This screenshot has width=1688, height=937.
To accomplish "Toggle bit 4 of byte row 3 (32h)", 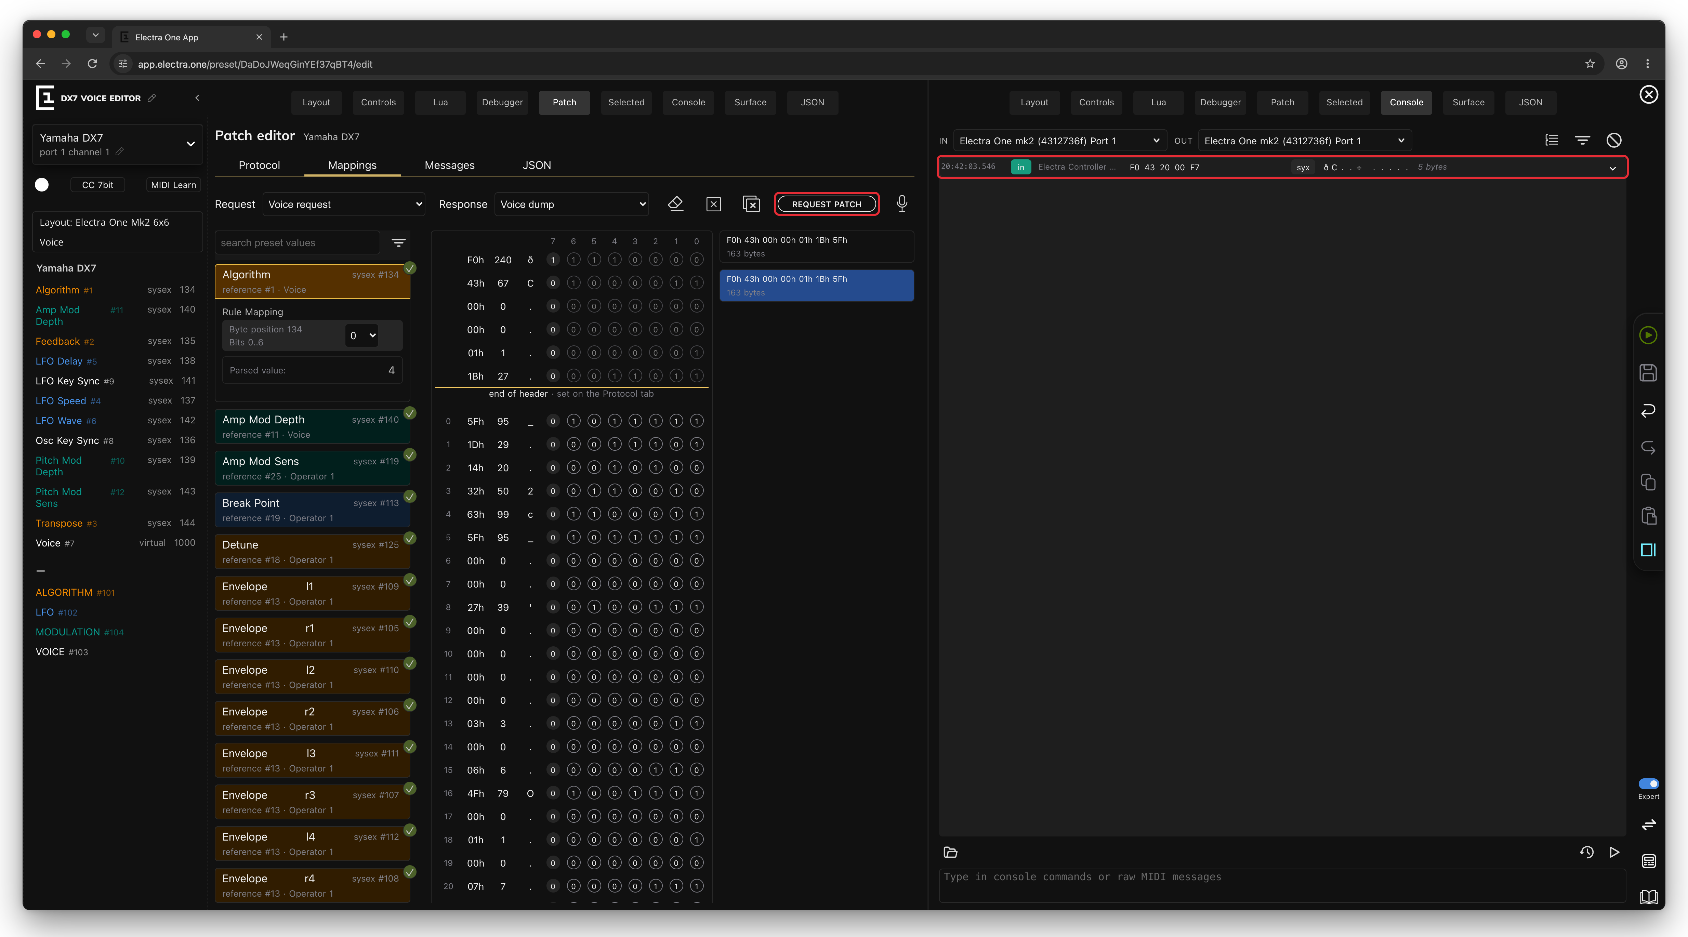I will (x=614, y=491).
